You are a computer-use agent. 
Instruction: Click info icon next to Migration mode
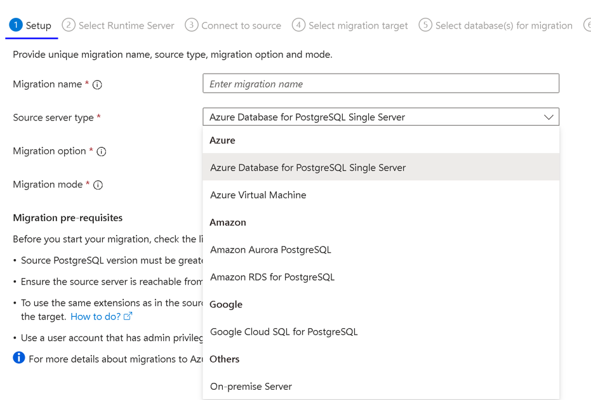(x=98, y=185)
